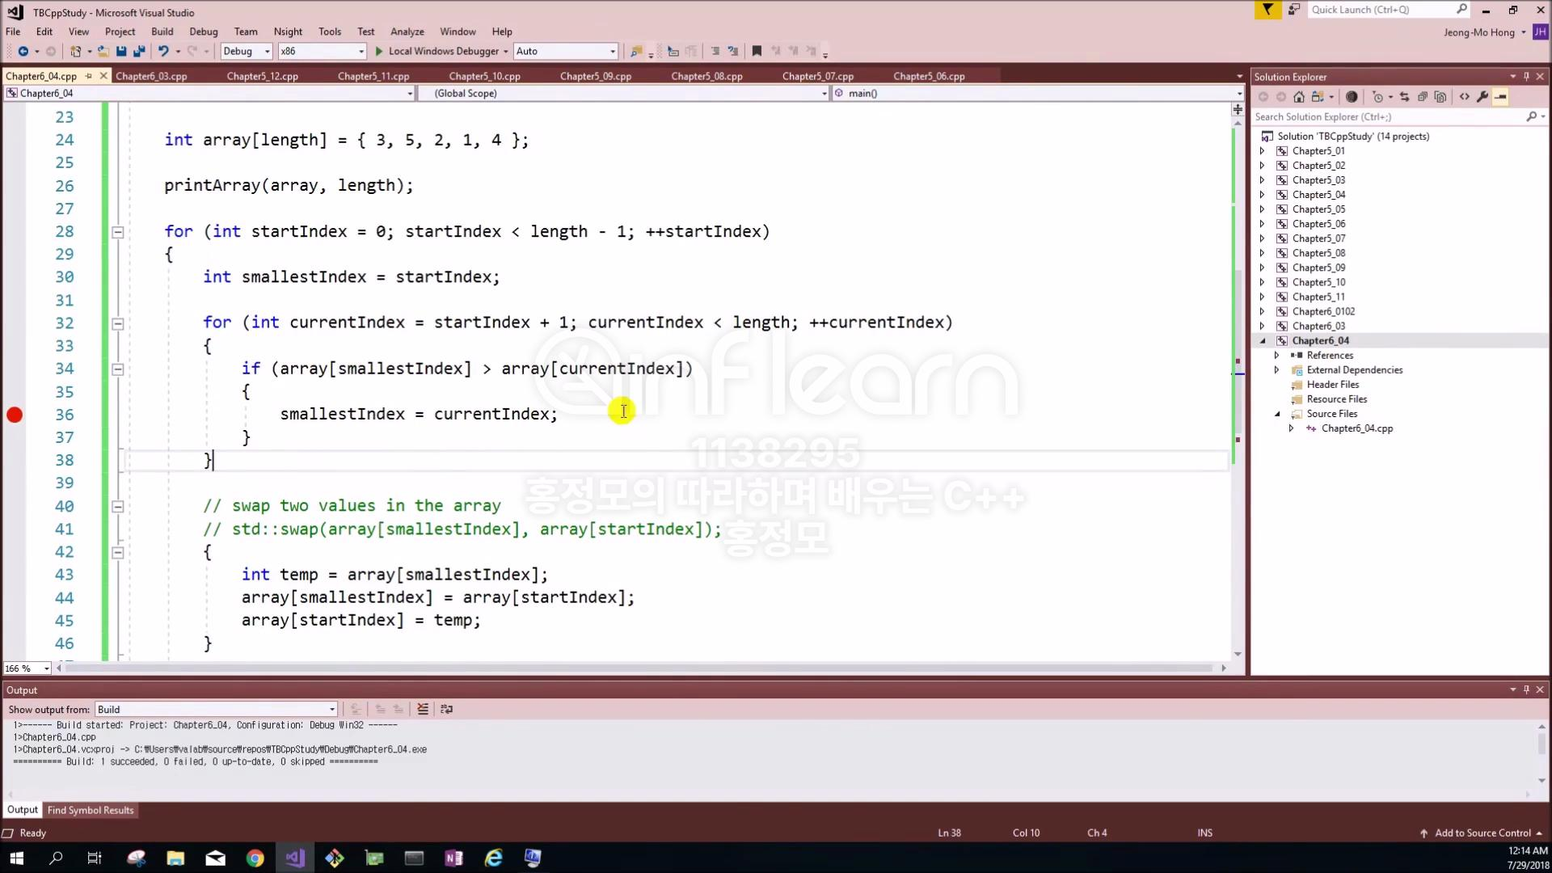
Task: Click the Save All toolbar icon
Action: 139,51
